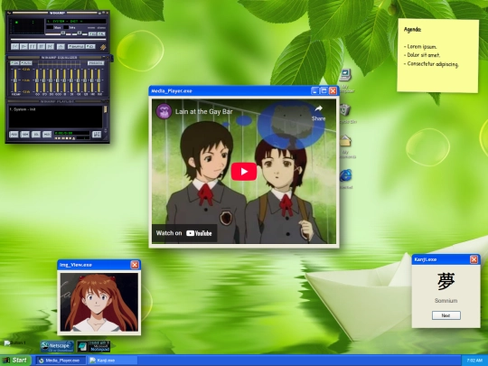Click Next button in Kanji.exe
488x366 pixels.
point(446,315)
